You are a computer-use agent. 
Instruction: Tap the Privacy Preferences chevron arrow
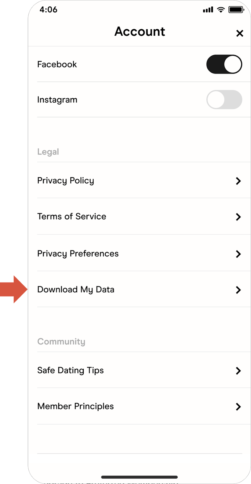pos(238,254)
